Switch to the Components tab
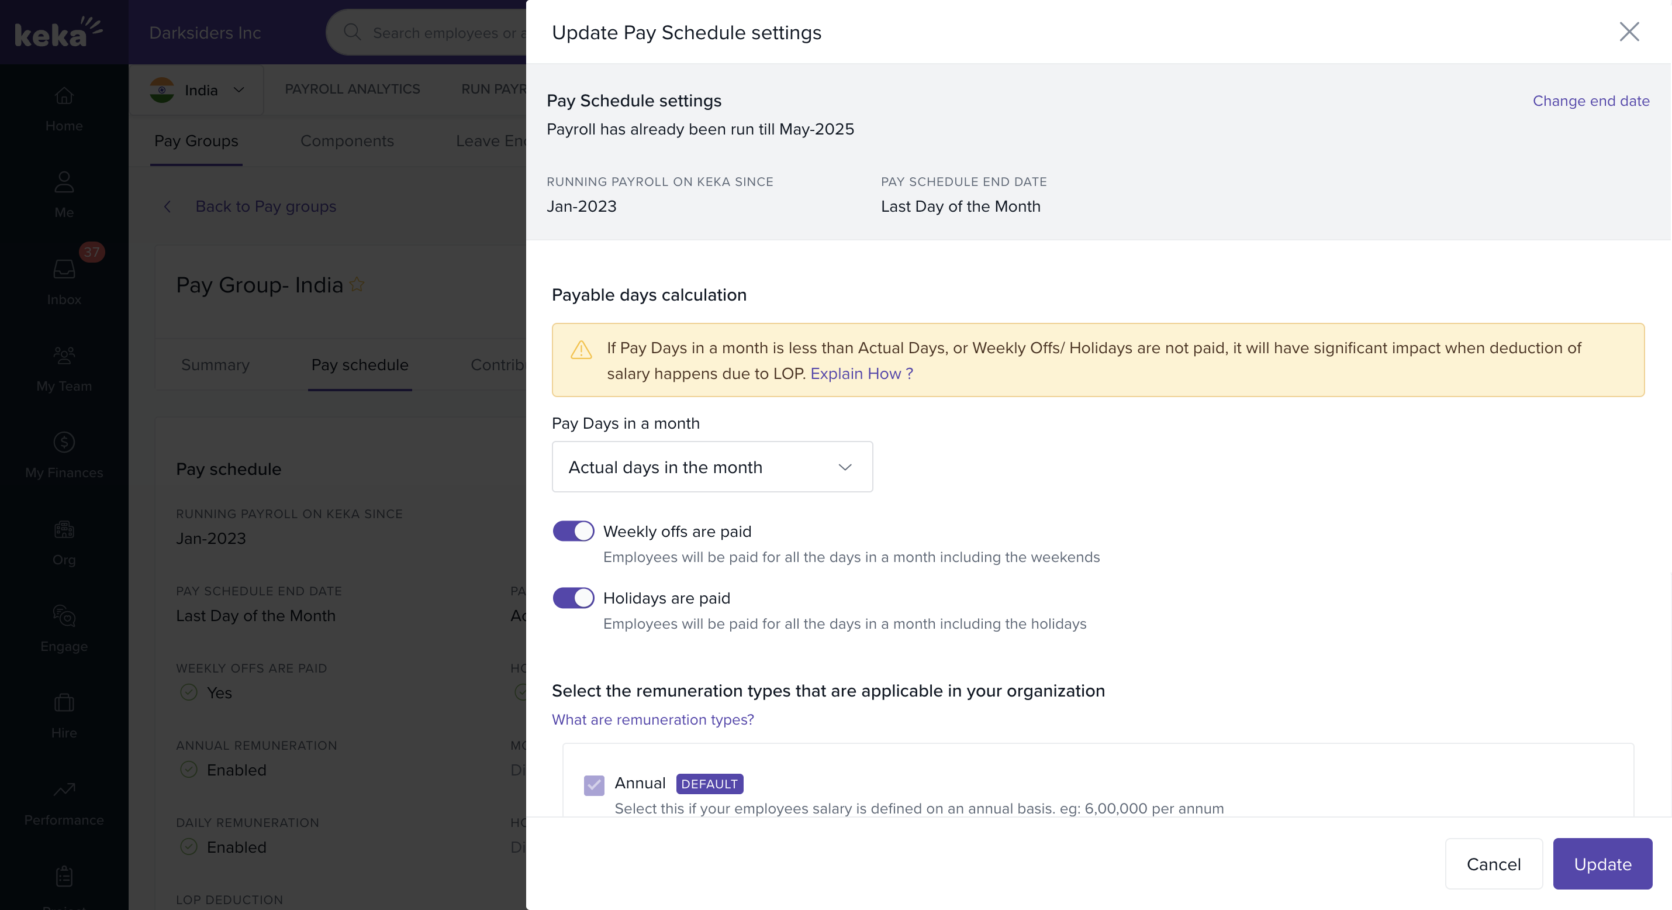The image size is (1672, 910). click(347, 141)
